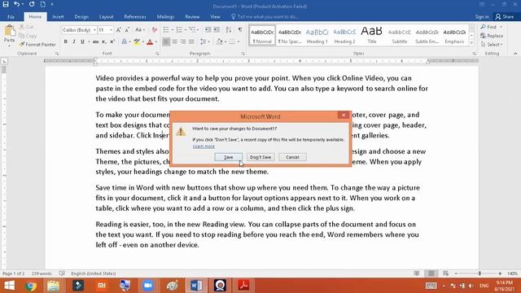Open the Change Case dropdown
The height and width of the screenshot is (293, 521).
(x=139, y=30)
